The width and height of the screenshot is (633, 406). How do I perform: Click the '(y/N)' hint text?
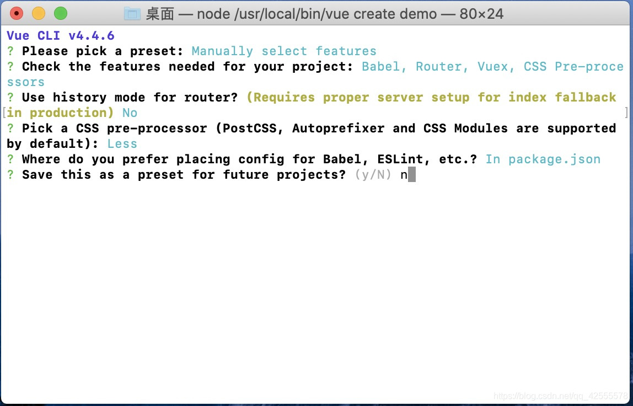coord(373,175)
